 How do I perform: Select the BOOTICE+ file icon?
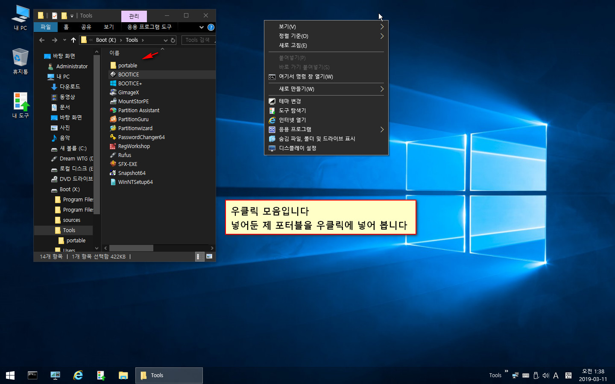point(113,83)
